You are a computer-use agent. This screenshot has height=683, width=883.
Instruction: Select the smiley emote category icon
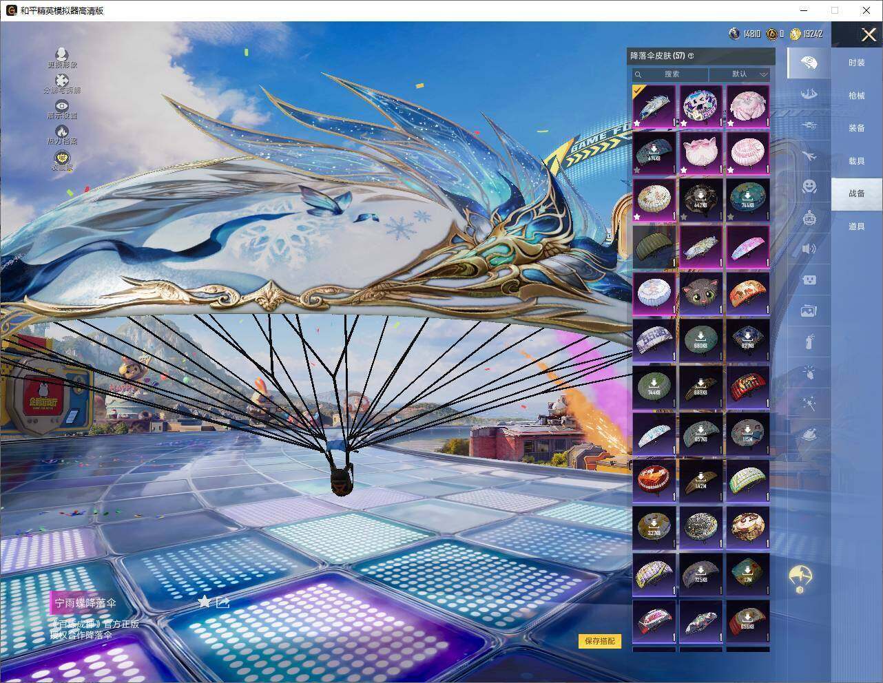(809, 187)
